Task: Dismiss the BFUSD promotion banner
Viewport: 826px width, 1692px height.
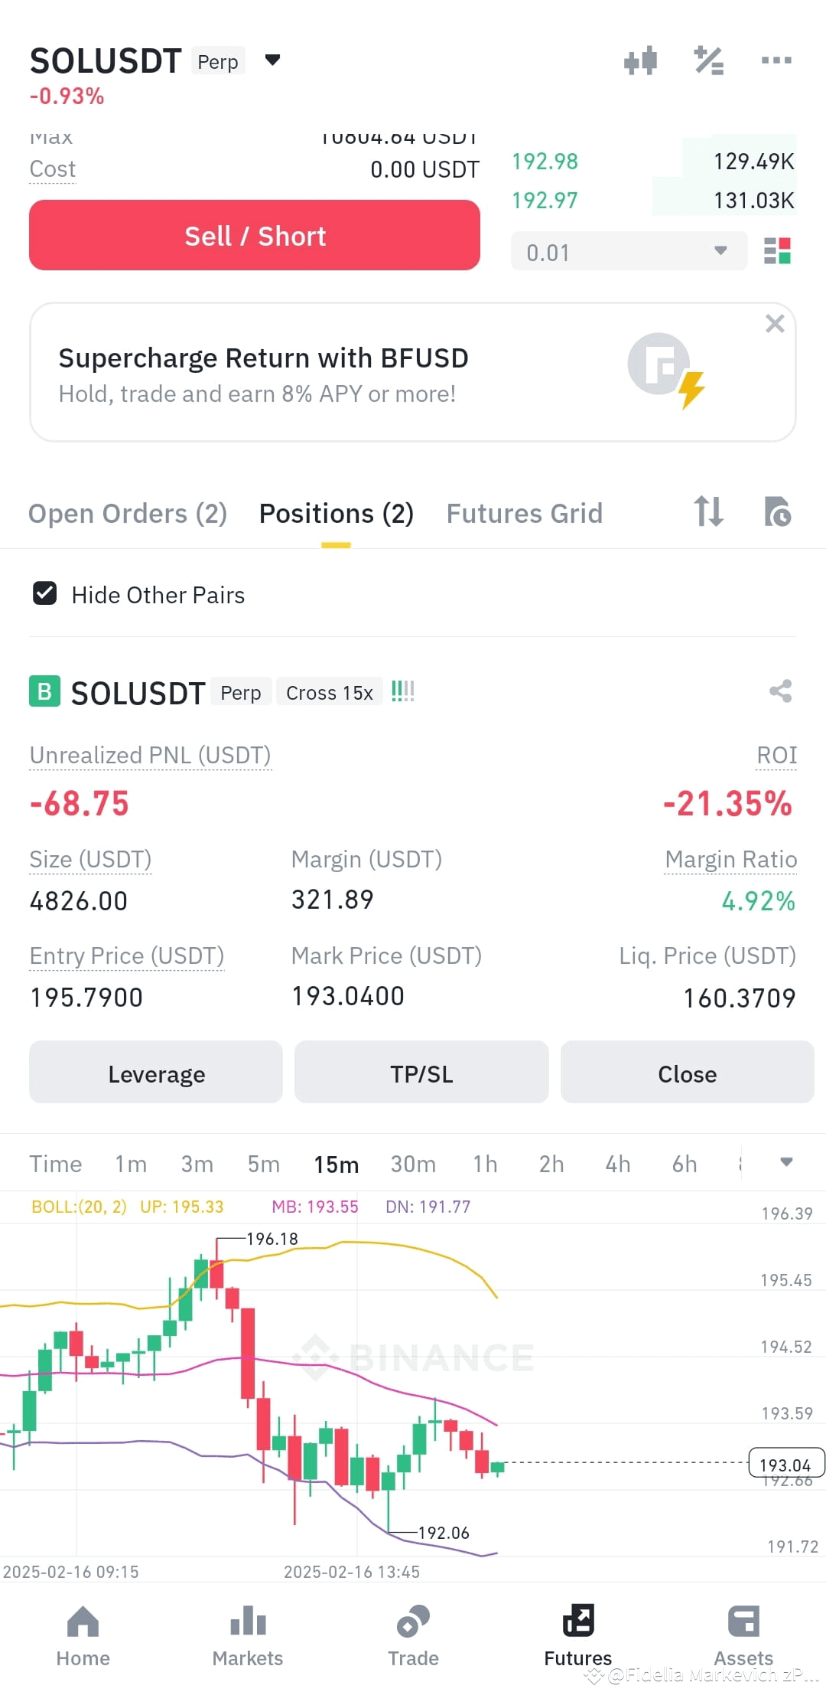Action: [x=775, y=324]
